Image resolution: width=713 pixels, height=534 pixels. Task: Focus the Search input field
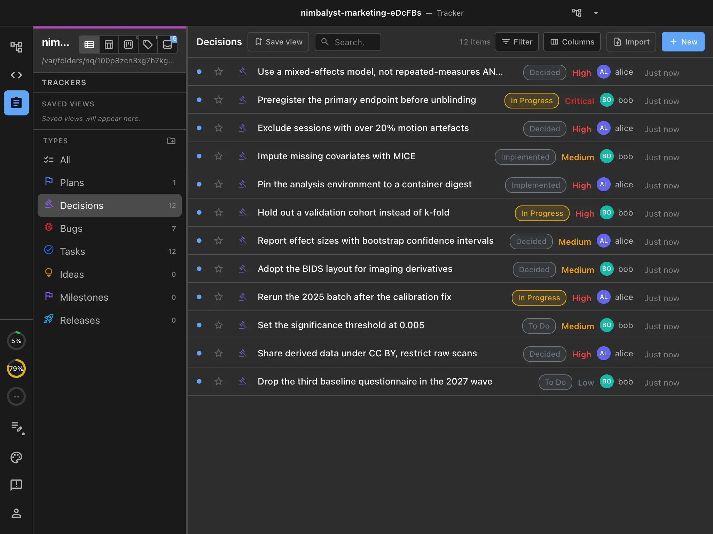[x=348, y=42]
